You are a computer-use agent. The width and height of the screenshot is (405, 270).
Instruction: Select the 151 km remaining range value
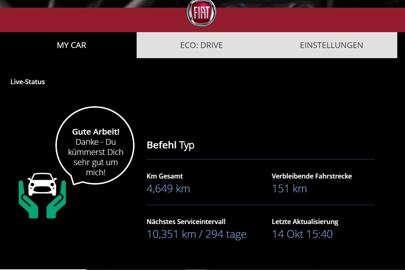[289, 189]
